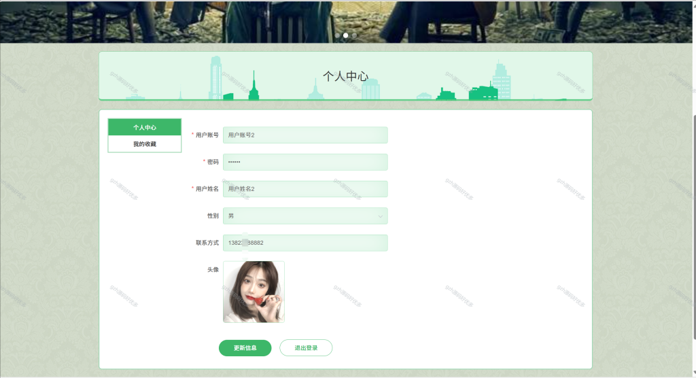Click the 头像 avatar photo thumbnail
Image resolution: width=696 pixels, height=378 pixels.
pos(254,292)
